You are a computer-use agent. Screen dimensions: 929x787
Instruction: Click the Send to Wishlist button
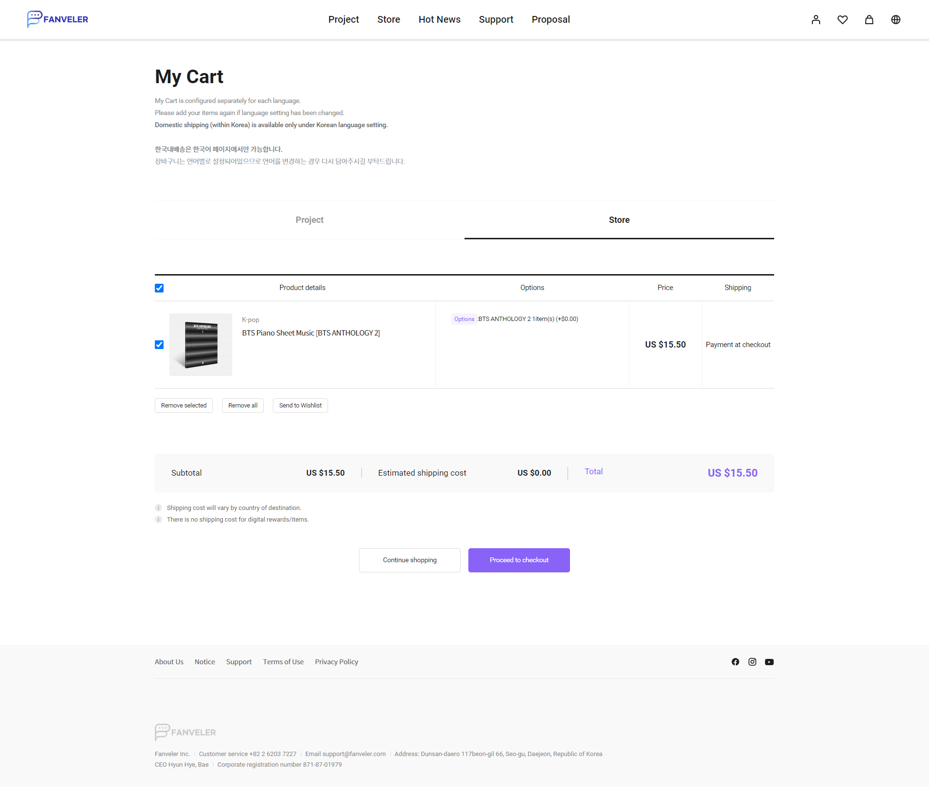300,406
